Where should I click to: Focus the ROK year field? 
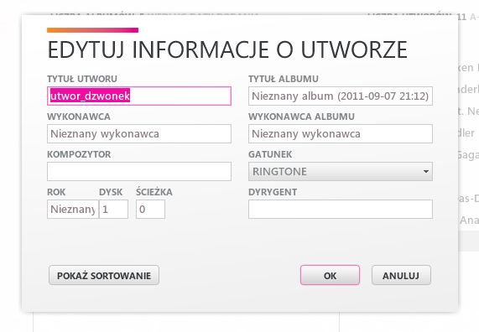(x=73, y=210)
